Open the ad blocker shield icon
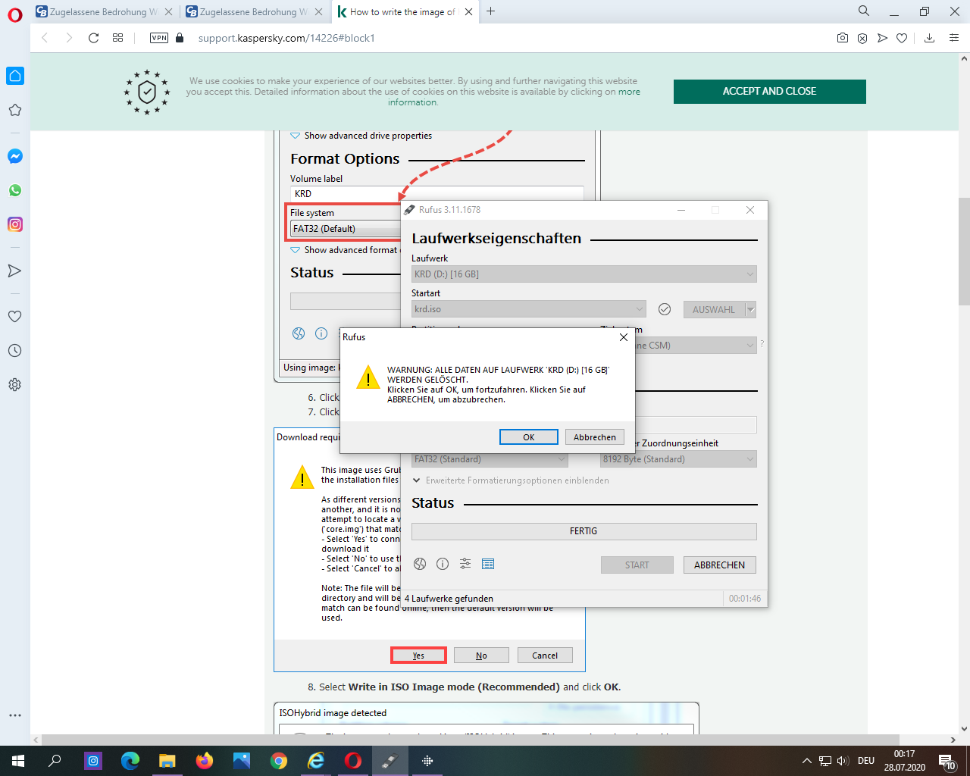970x776 pixels. click(x=862, y=38)
